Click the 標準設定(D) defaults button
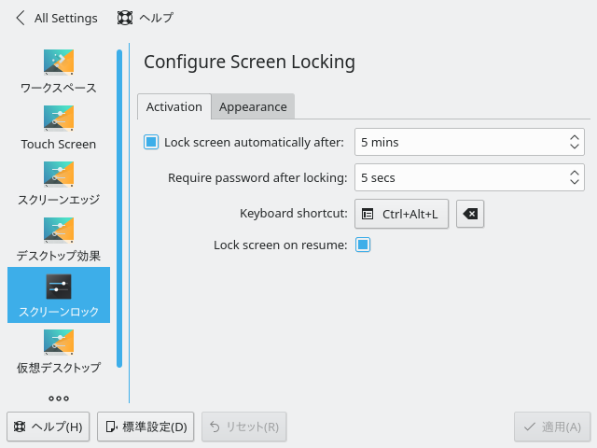597x448 pixels. coord(146,427)
